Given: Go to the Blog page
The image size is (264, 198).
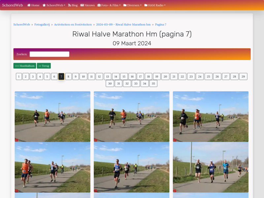Looking at the screenshot, I should coord(73,5).
